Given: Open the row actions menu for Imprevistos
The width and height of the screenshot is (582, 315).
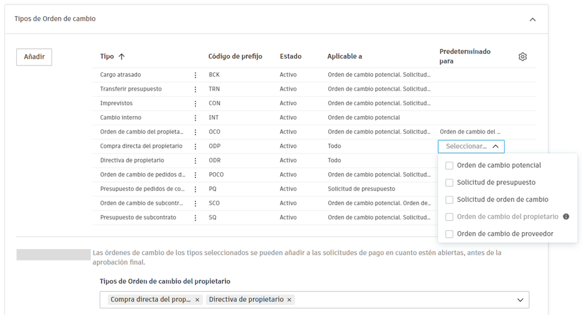Looking at the screenshot, I should 195,103.
